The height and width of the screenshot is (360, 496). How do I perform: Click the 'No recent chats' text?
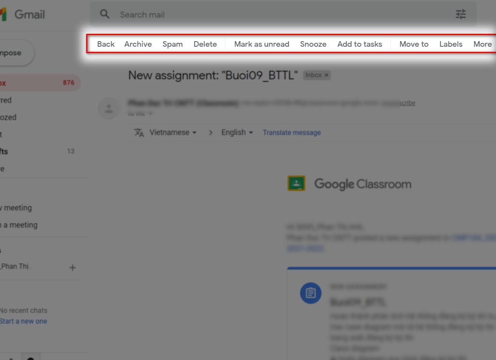coord(24,310)
